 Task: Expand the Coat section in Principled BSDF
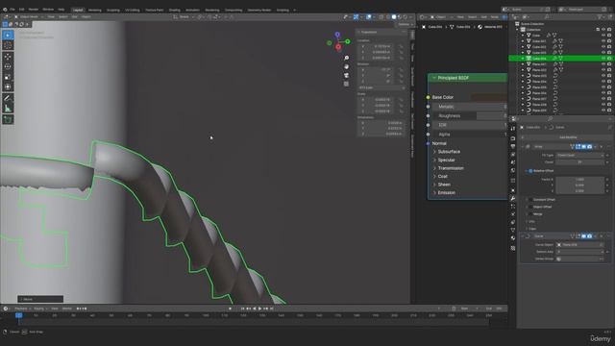point(440,177)
